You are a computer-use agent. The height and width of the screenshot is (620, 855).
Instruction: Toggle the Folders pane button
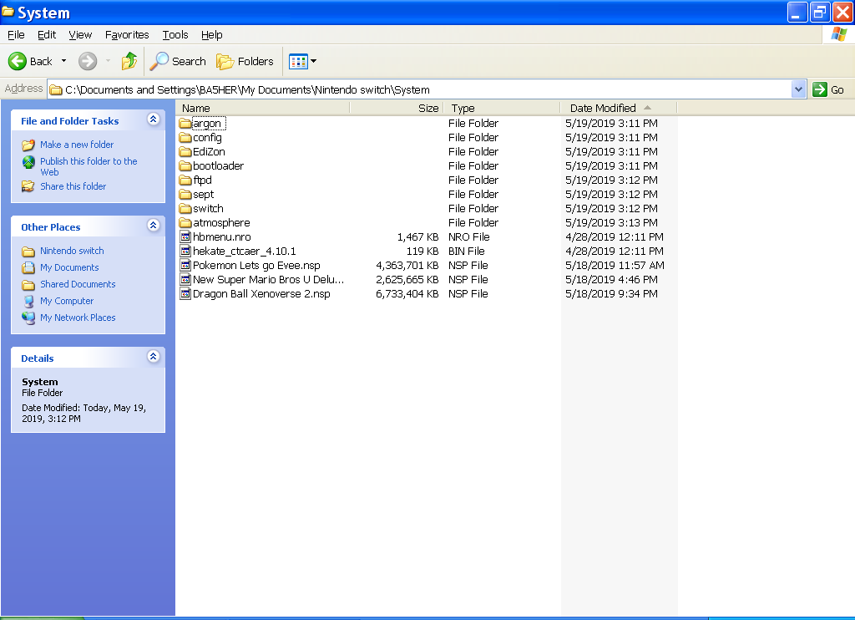[x=245, y=61]
